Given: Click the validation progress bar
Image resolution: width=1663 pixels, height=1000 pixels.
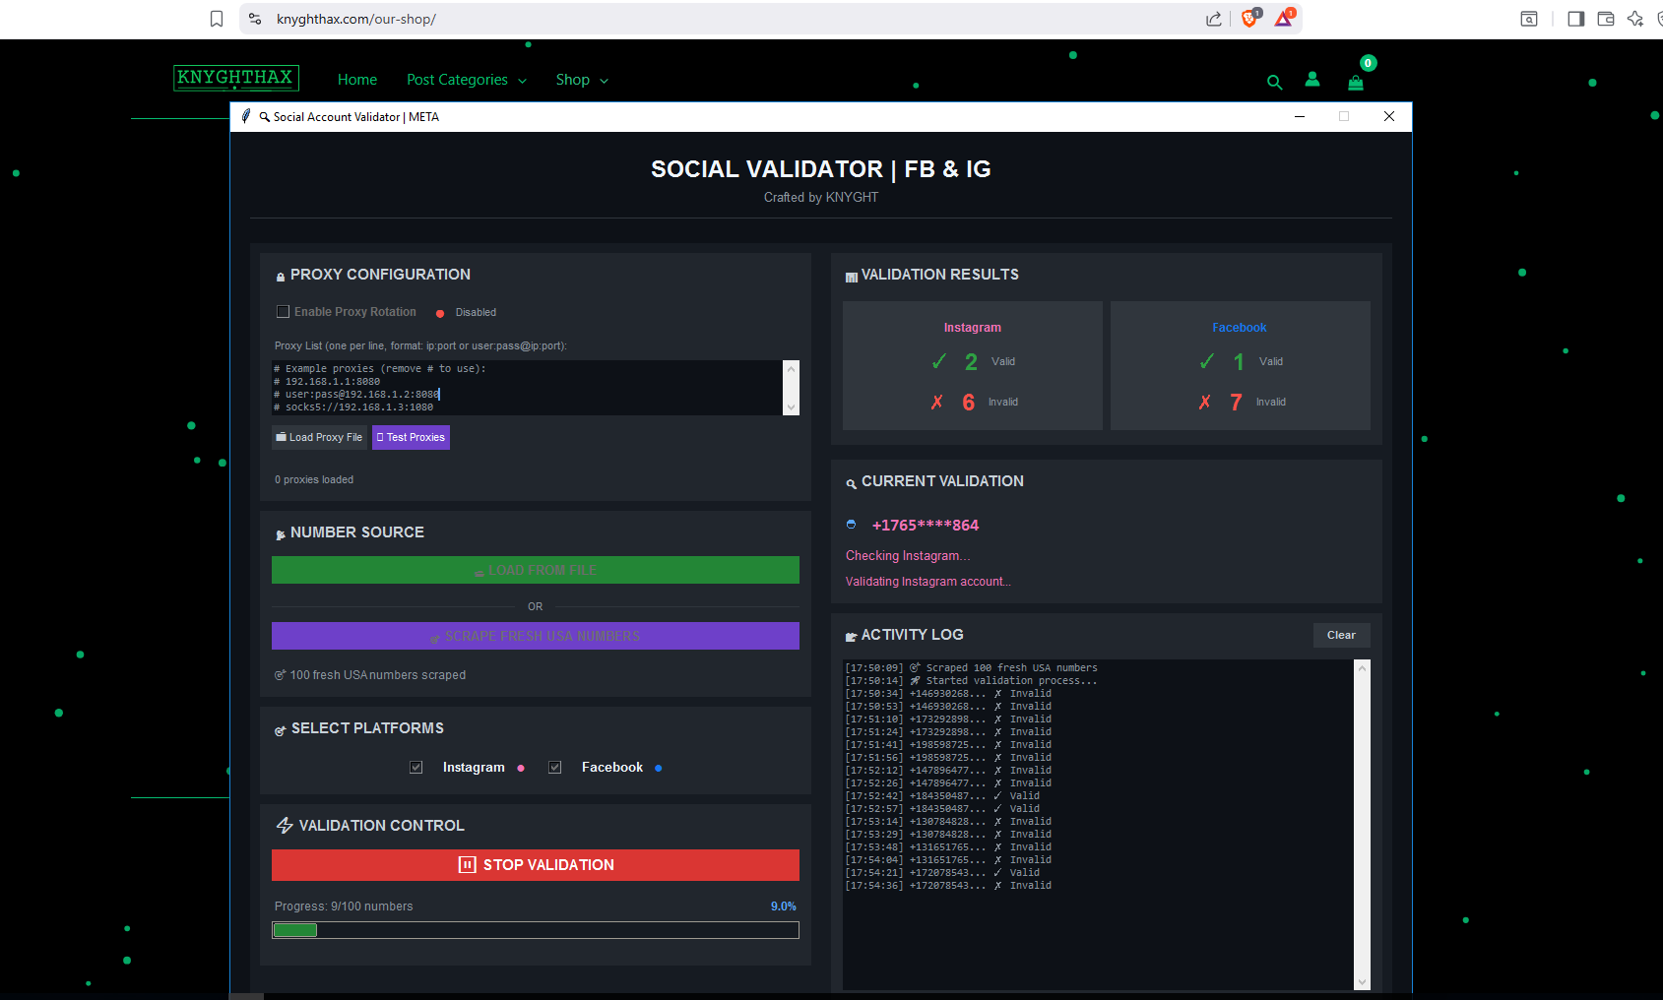Looking at the screenshot, I should (535, 930).
